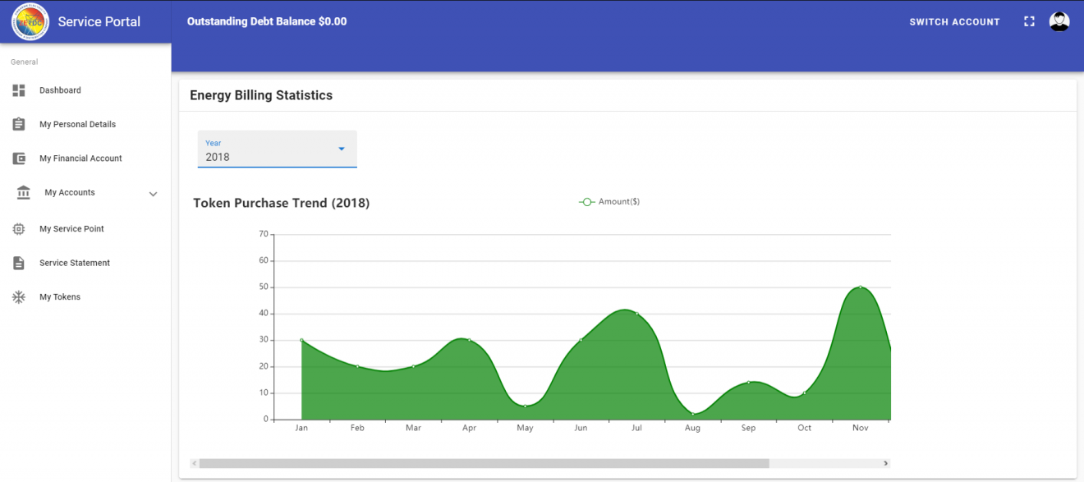1084x482 pixels.
Task: Select the Dashboard grid icon
Action: (18, 90)
